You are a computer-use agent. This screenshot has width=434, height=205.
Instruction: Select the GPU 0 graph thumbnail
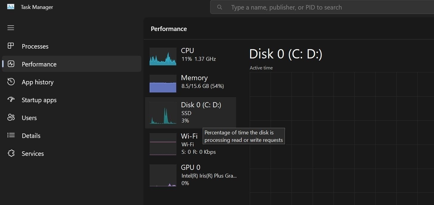tap(163, 176)
